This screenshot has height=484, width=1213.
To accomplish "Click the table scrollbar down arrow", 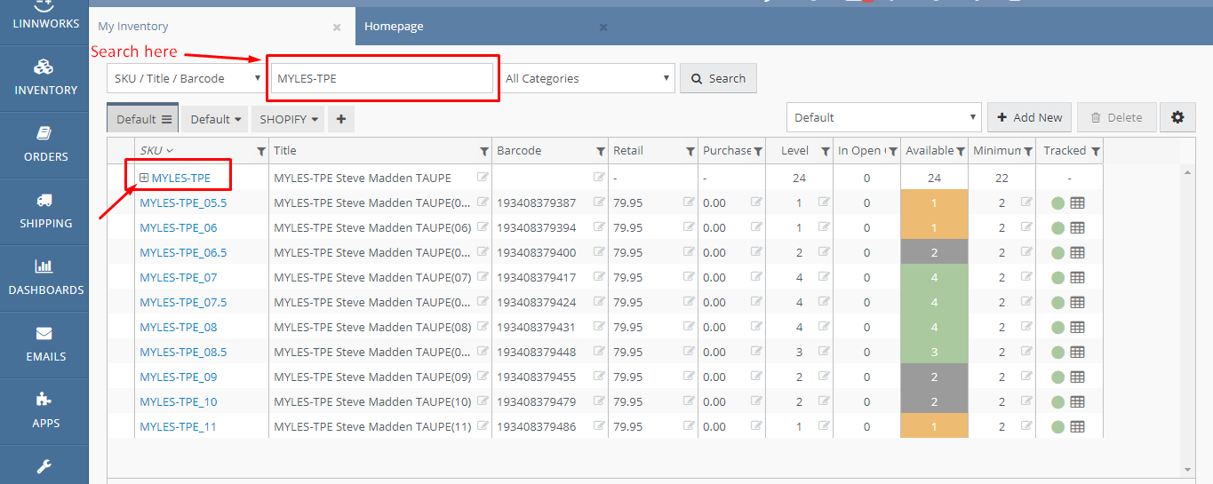I will [x=1188, y=469].
